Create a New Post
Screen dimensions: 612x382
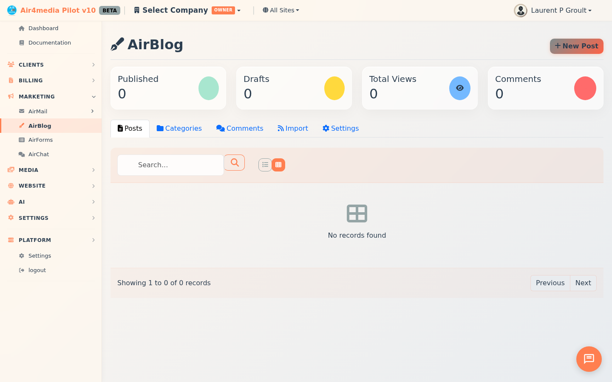tap(576, 46)
